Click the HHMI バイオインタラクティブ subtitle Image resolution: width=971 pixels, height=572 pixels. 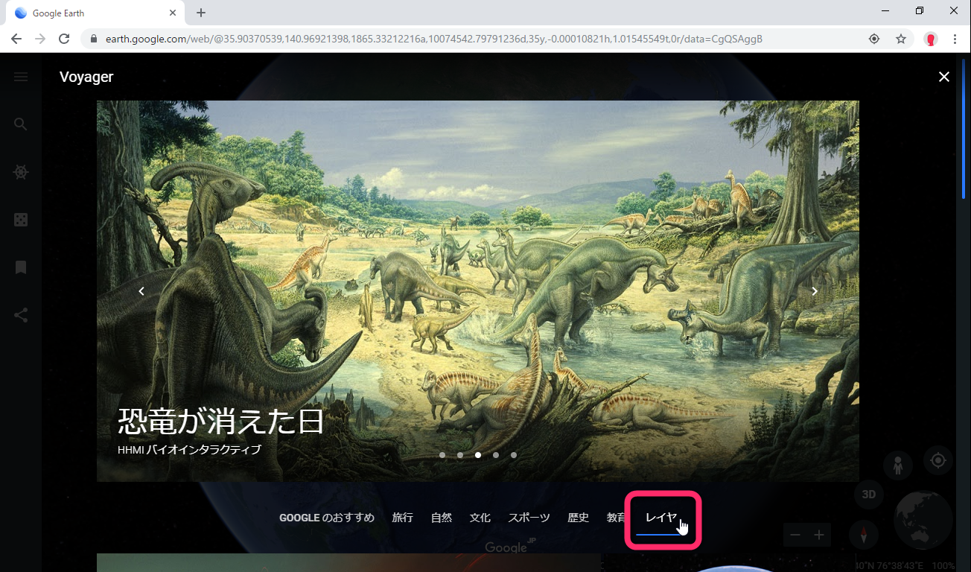coord(190,450)
